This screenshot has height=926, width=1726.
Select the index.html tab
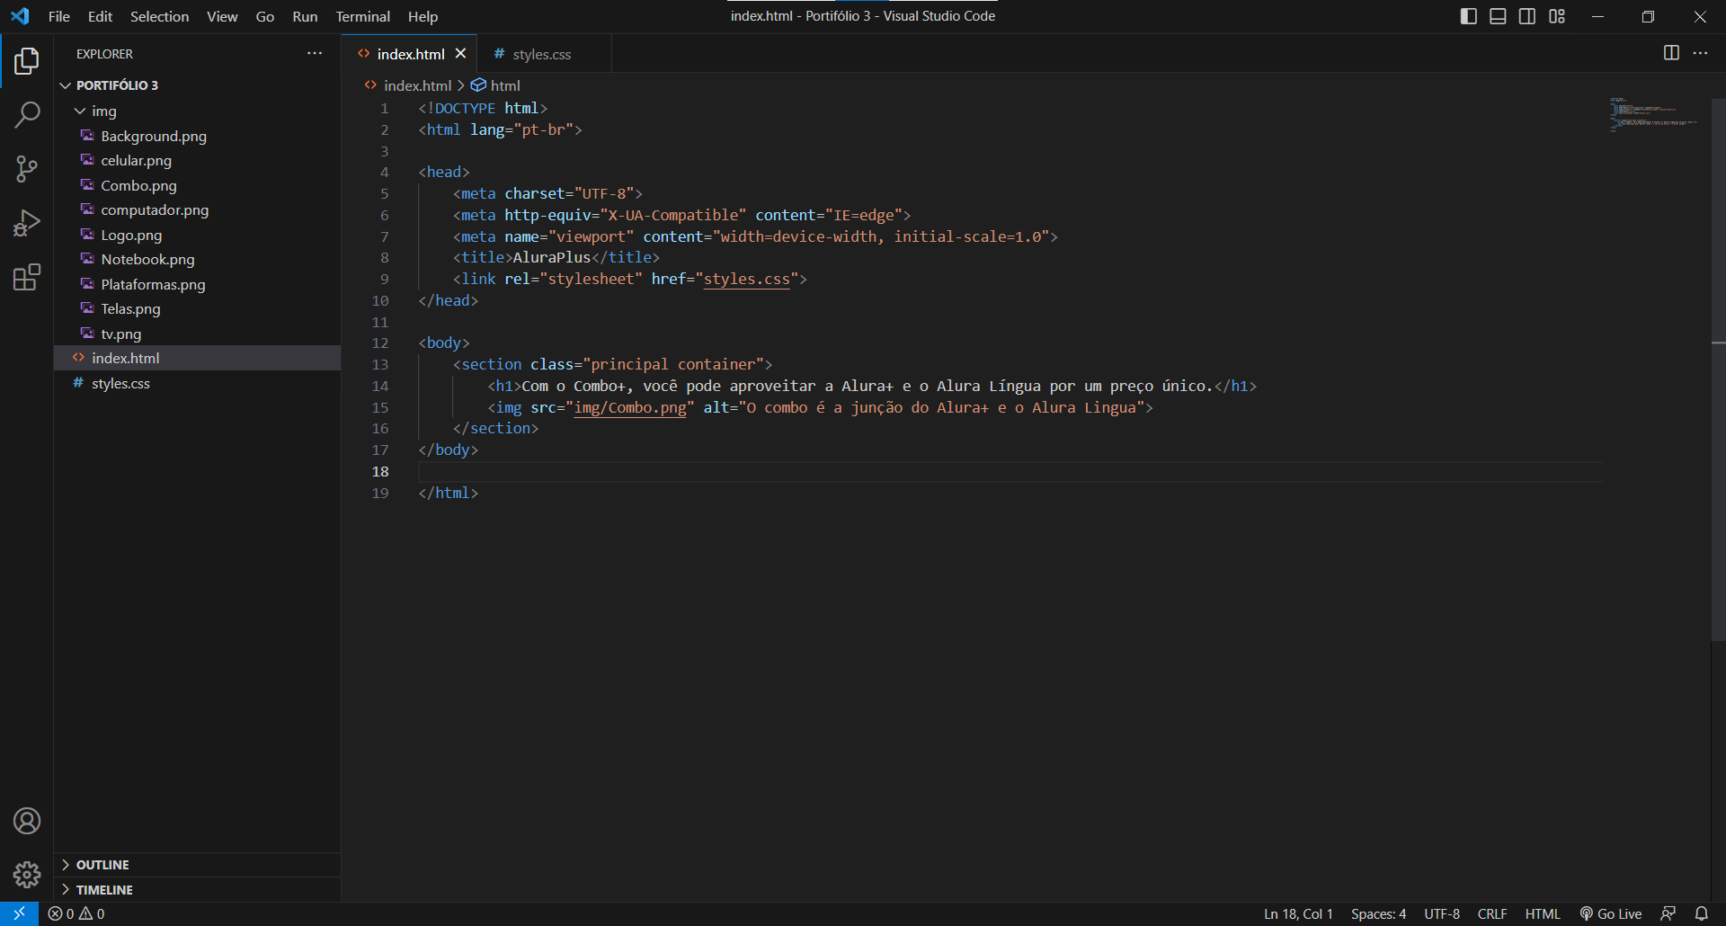click(x=409, y=54)
